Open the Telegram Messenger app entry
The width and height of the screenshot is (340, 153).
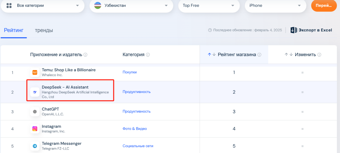[62, 144]
